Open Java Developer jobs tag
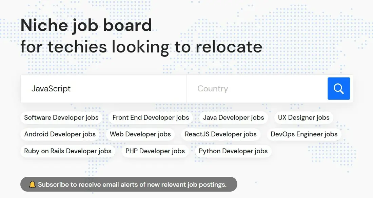This screenshot has height=198, width=373. click(x=234, y=117)
